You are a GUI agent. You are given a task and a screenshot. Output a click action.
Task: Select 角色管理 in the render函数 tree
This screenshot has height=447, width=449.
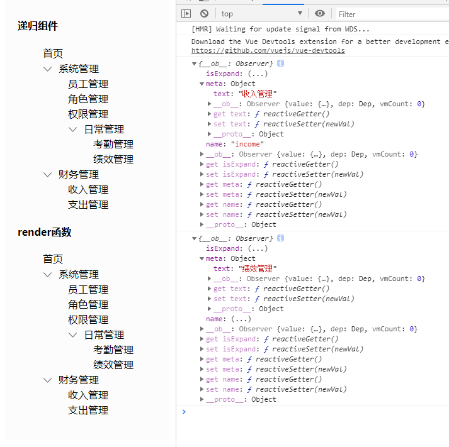(88, 305)
